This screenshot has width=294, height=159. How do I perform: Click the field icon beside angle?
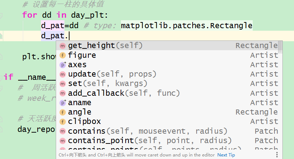point(62,112)
